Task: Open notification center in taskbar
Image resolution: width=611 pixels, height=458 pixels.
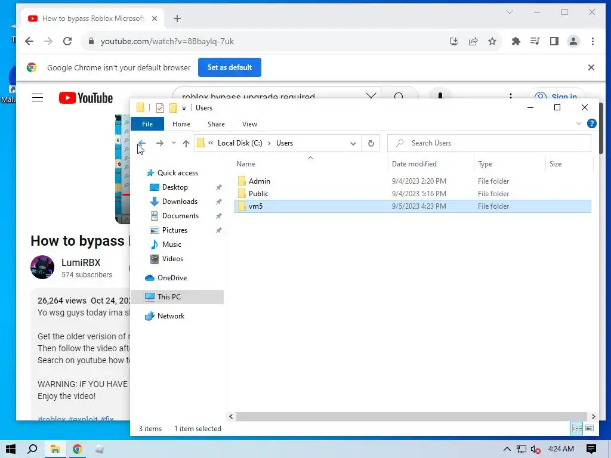Action: [x=591, y=449]
